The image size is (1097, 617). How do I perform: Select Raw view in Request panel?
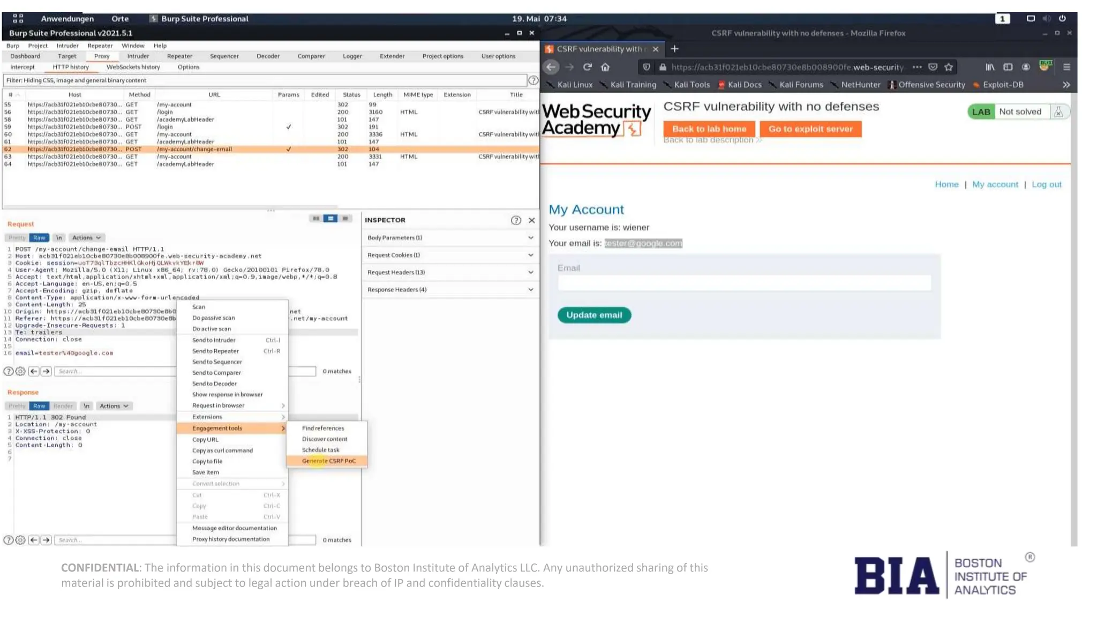coord(39,237)
